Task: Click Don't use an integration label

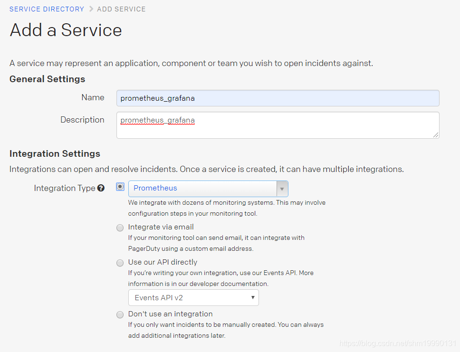Action: [170, 314]
